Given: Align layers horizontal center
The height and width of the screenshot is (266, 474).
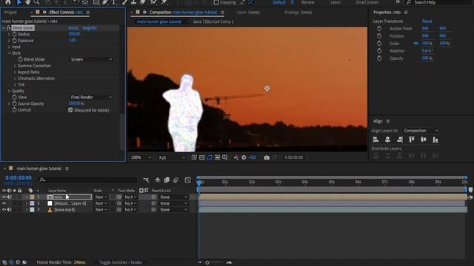Looking at the screenshot, I should 387,140.
